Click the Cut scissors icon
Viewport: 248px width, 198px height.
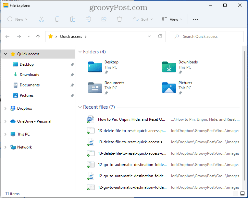(42, 19)
